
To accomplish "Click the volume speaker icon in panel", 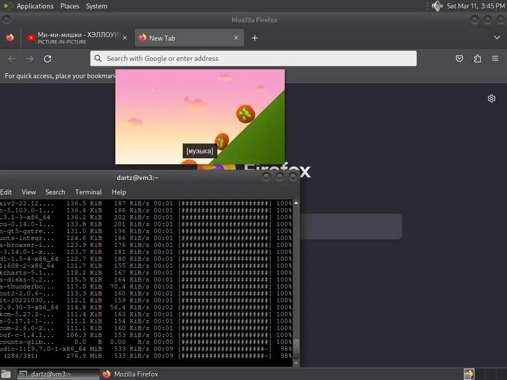I will tap(437, 6).
